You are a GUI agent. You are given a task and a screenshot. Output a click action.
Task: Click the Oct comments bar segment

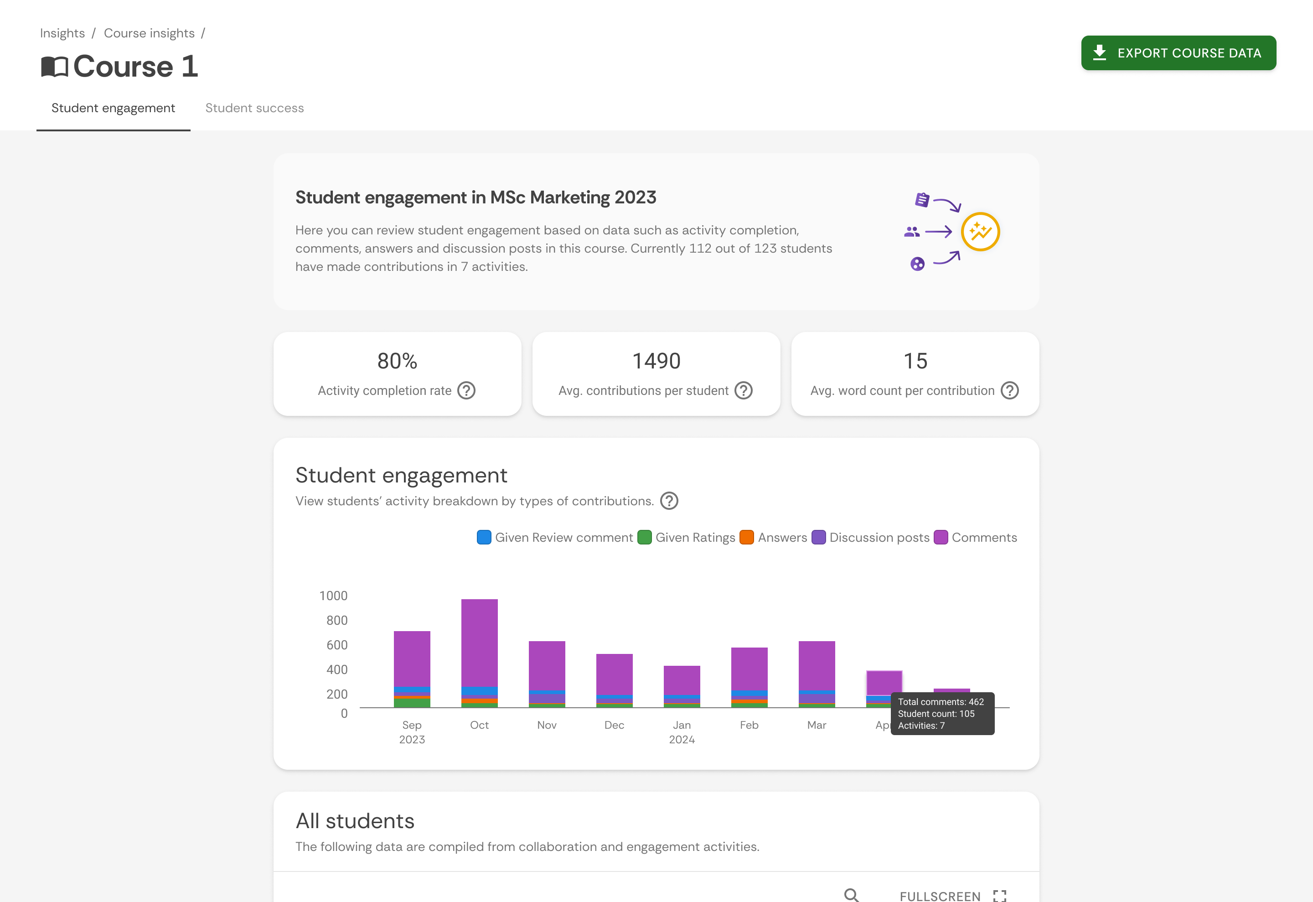tap(479, 643)
